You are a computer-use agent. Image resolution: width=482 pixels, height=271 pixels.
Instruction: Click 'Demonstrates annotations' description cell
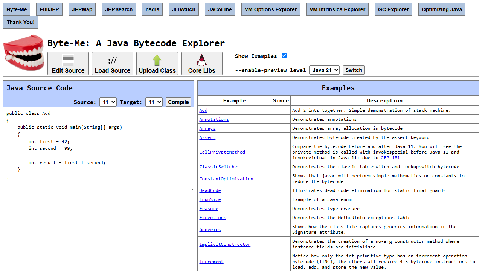point(384,119)
